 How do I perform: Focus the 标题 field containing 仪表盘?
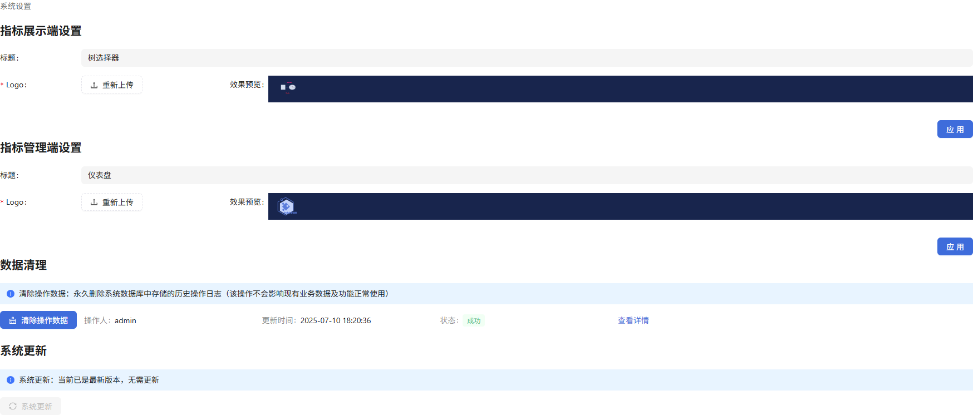click(x=527, y=175)
